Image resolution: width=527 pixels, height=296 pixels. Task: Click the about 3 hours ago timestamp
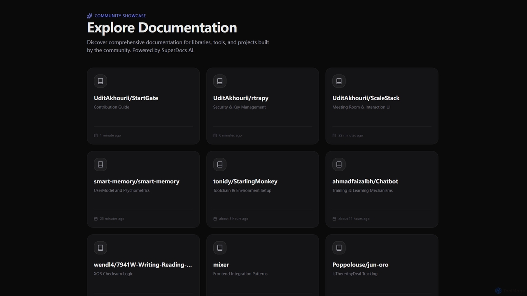(234, 219)
